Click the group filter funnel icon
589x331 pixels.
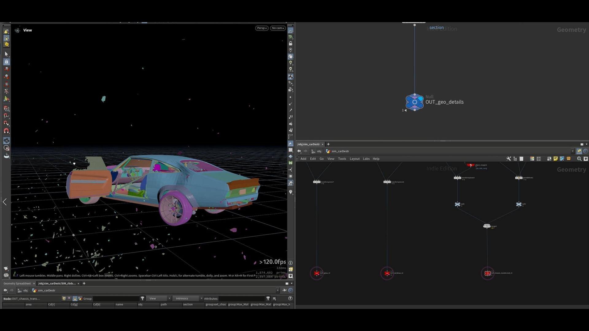click(142, 298)
